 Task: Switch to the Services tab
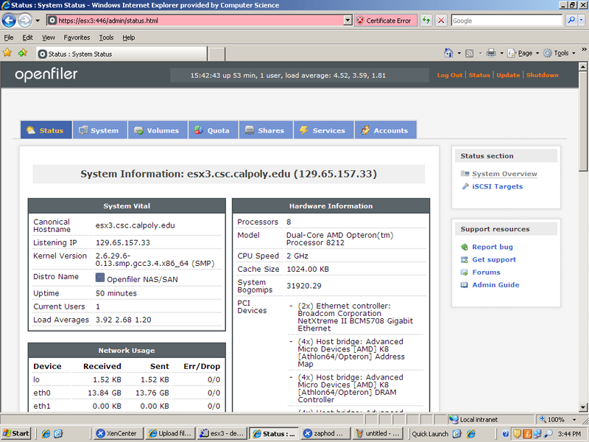pos(323,130)
